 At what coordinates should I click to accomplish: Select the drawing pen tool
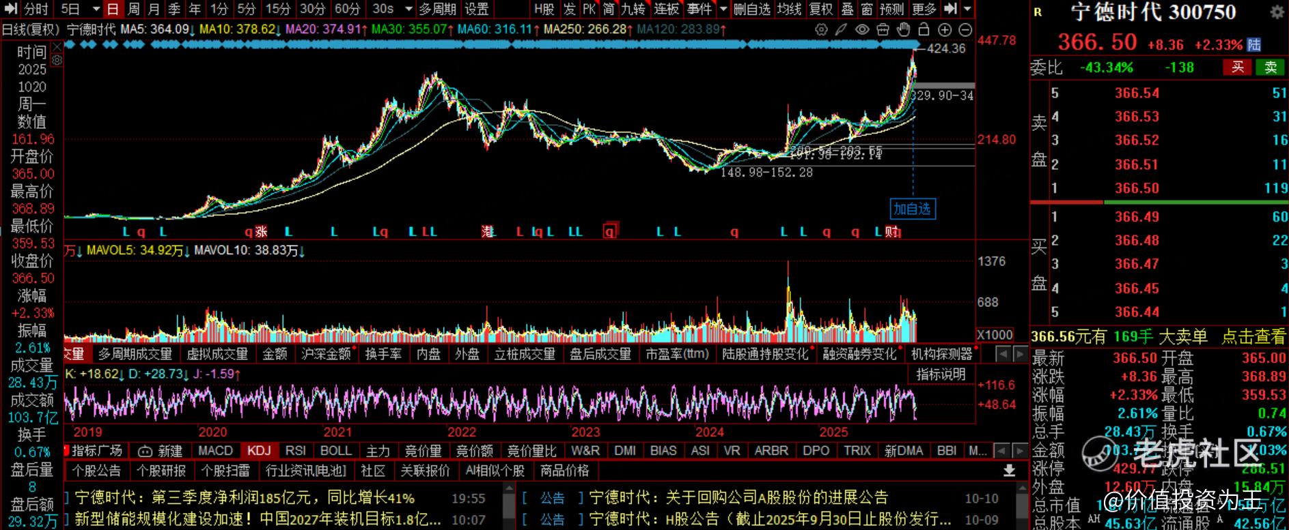(842, 30)
